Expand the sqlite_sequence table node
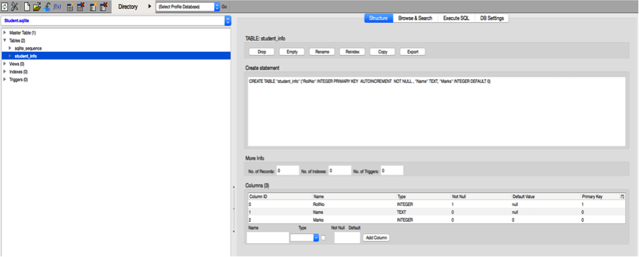Image resolution: width=639 pixels, height=257 pixels. coord(10,48)
